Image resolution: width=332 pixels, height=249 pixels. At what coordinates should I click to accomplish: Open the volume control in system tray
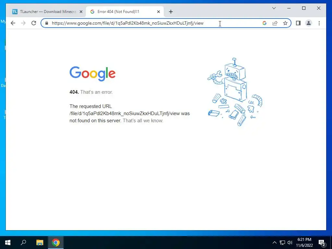tap(290, 243)
